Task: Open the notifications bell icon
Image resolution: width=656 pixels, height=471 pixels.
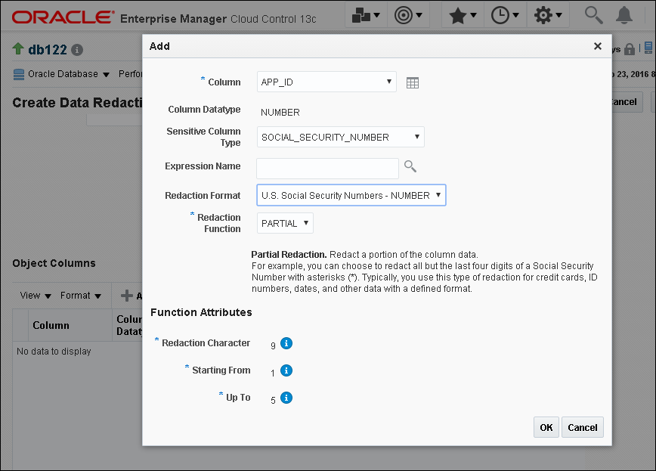Action: coord(624,15)
